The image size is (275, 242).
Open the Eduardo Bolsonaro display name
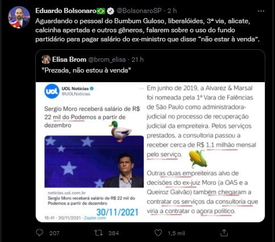[66, 11]
